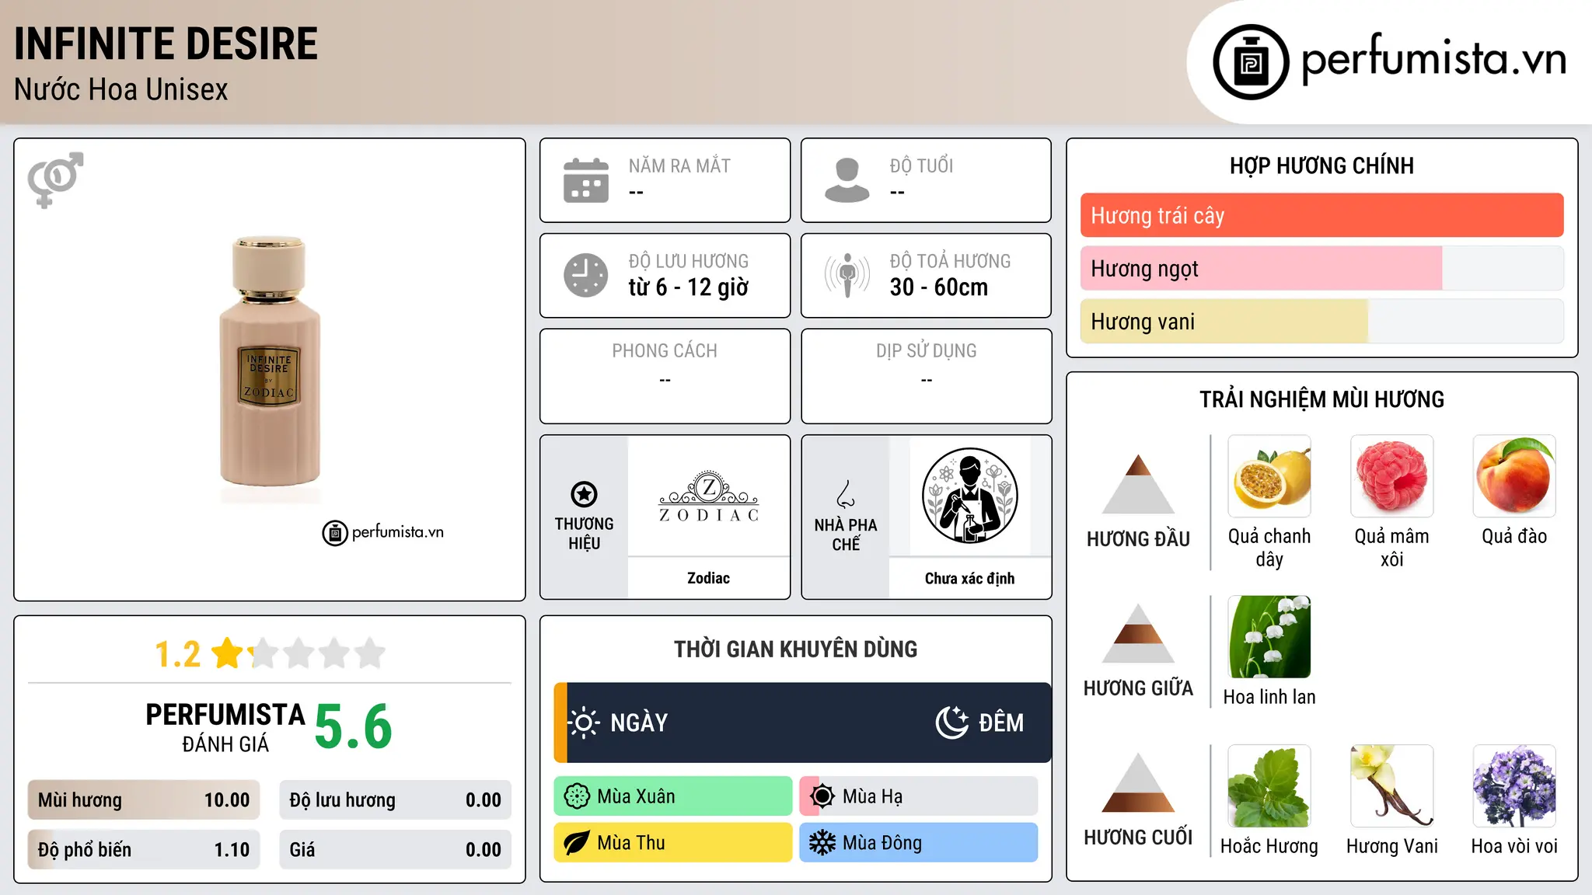Click the clock icon beside Độ lưu hương

pyautogui.click(x=586, y=275)
